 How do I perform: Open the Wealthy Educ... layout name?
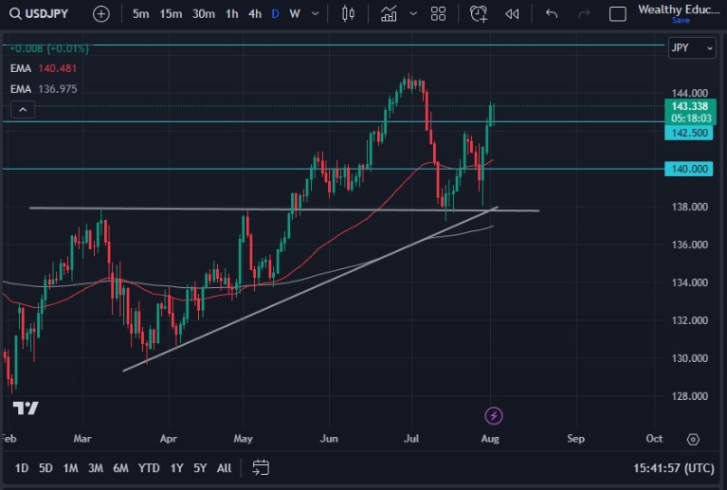click(x=679, y=9)
